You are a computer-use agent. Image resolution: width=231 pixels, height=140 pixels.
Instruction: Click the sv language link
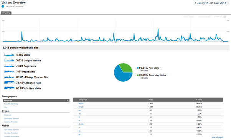click(x=79, y=131)
